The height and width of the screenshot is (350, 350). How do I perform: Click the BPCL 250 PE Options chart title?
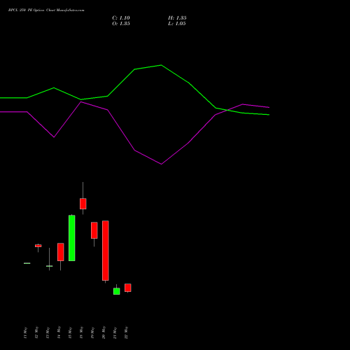[x=46, y=10]
